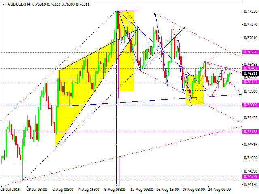Click the 0.74130 price scale value

pyautogui.click(x=251, y=185)
